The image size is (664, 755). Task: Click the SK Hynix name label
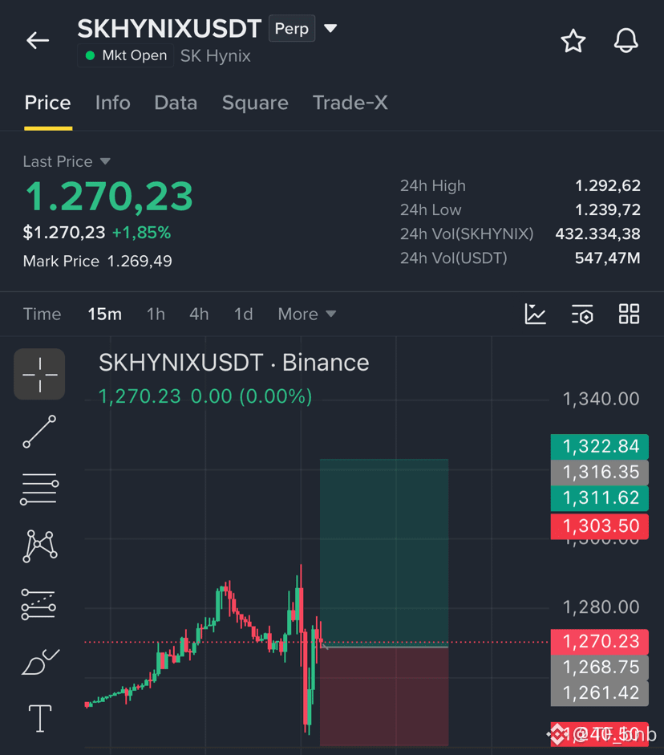(216, 56)
